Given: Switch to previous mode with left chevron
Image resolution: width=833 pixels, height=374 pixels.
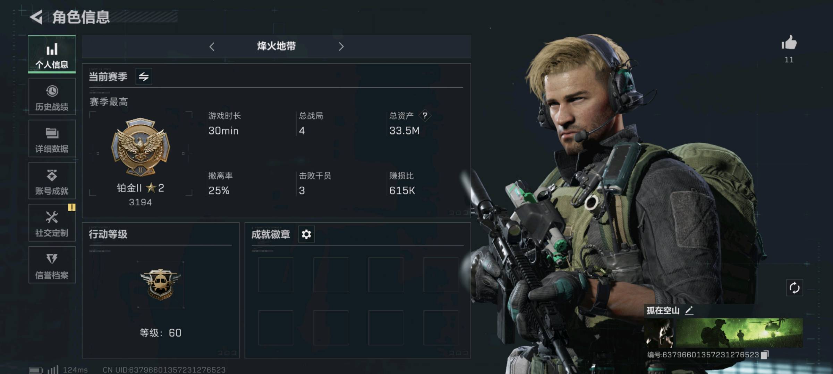Looking at the screenshot, I should (212, 46).
